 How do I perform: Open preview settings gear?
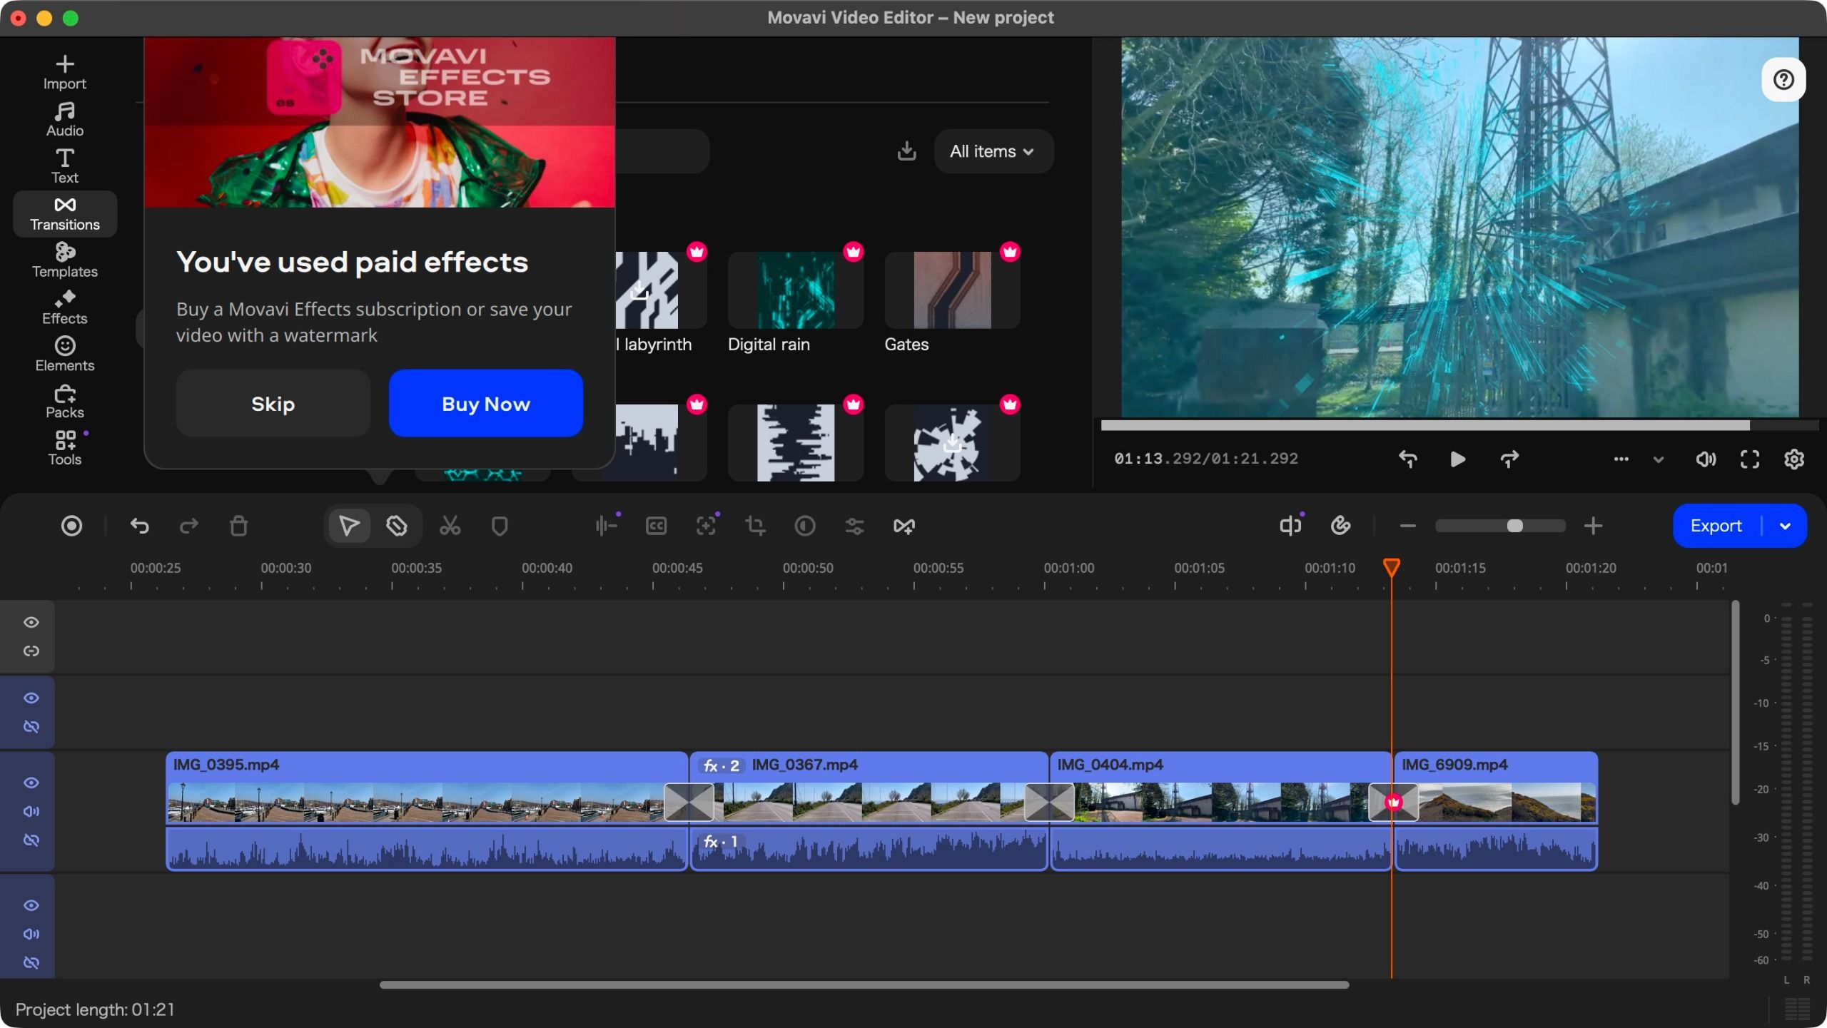coord(1794,459)
